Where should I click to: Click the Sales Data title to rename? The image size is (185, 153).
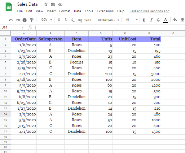point(27,4)
